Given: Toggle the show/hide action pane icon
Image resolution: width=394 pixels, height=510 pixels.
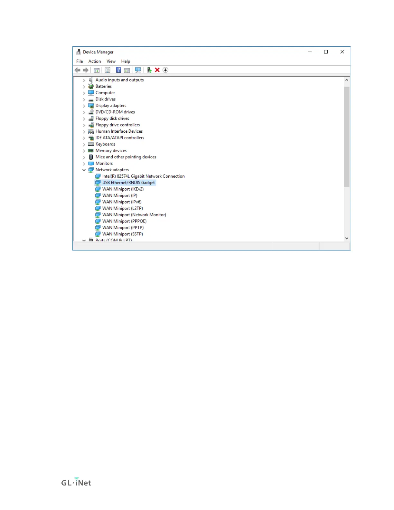Looking at the screenshot, I should (x=127, y=70).
